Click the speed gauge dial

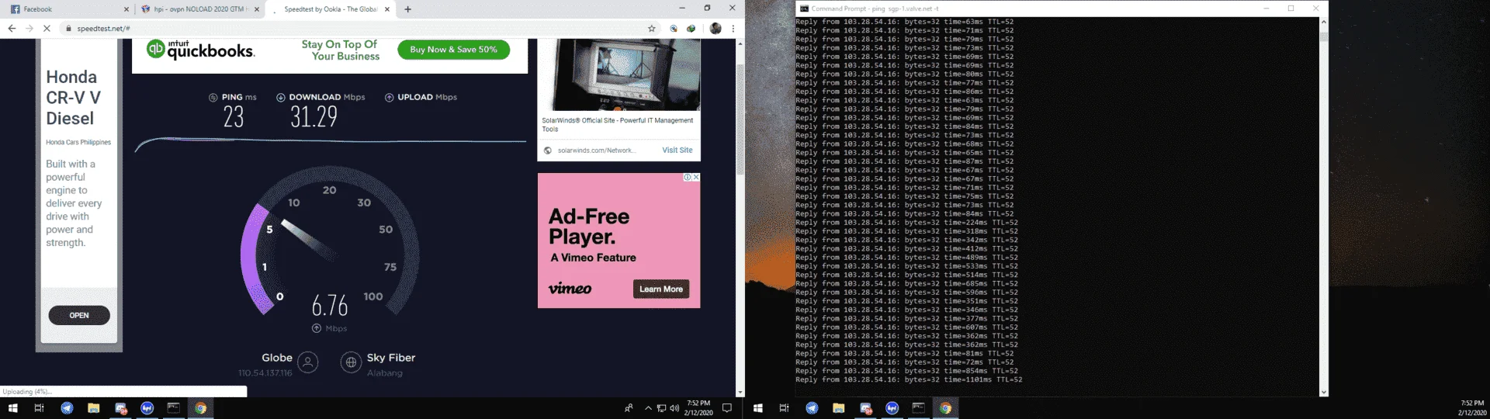pyautogui.click(x=330, y=241)
